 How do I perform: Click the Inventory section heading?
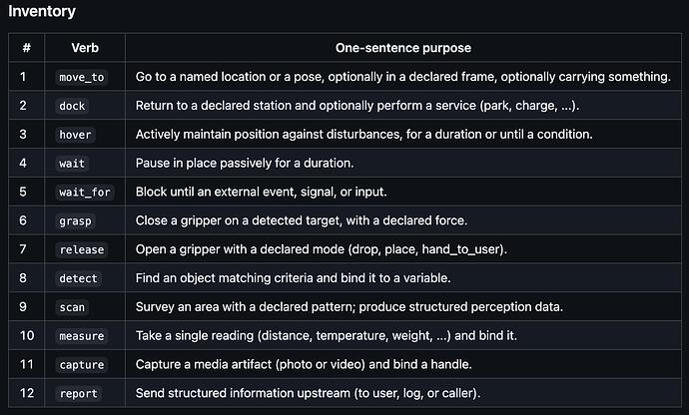42,11
